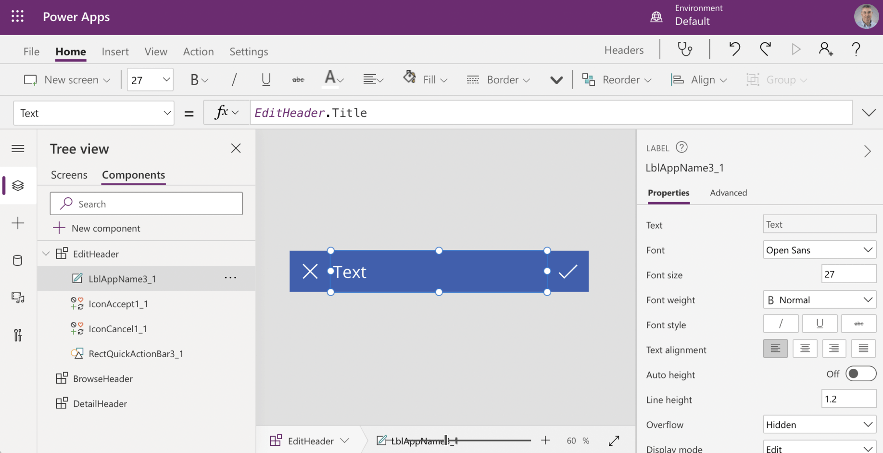Click the Redo arrow icon
This screenshot has width=883, height=453.
[765, 49]
